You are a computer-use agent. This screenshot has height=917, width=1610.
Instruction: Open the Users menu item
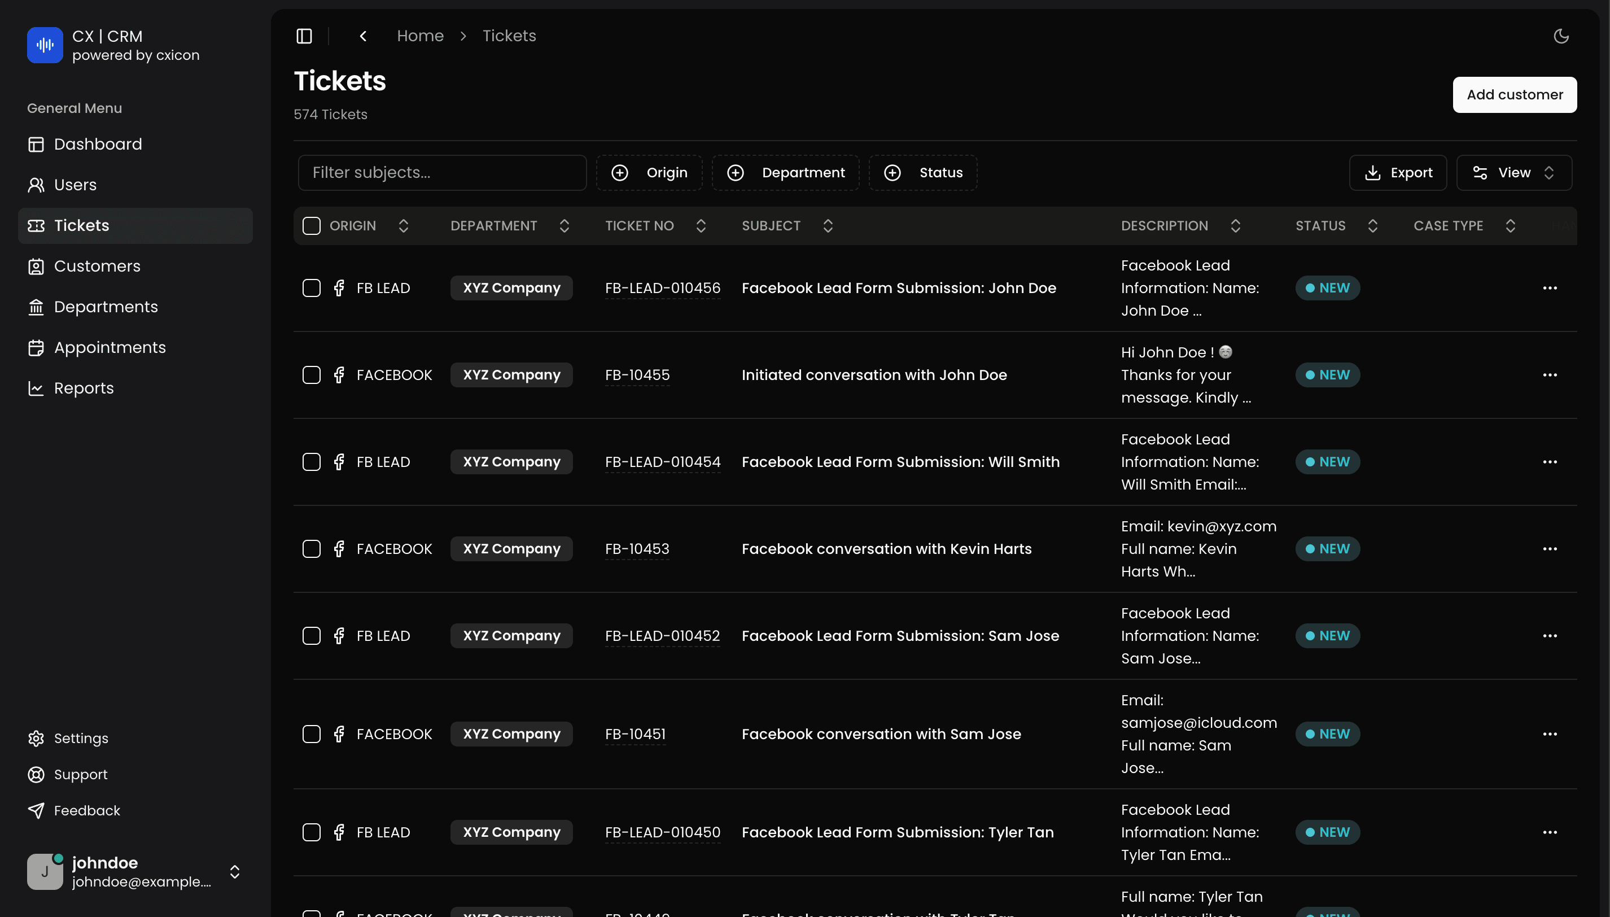pos(135,185)
